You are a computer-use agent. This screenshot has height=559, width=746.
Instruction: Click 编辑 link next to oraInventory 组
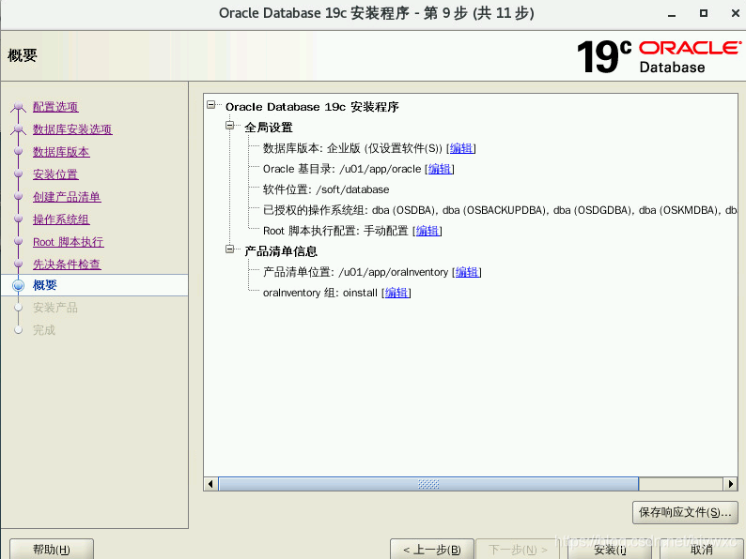pyautogui.click(x=396, y=293)
